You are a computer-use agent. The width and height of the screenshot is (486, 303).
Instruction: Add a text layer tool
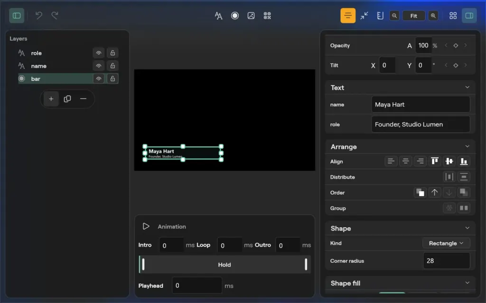[x=218, y=16]
